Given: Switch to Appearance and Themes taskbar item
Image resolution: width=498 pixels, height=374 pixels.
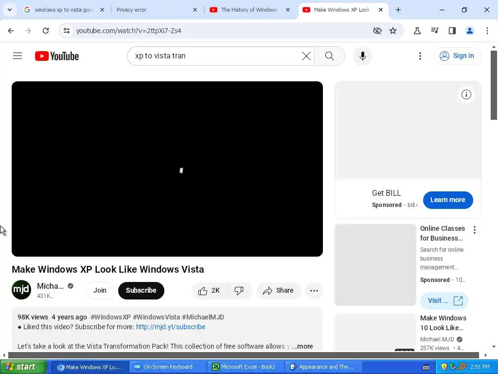Looking at the screenshot, I should pos(323,367).
